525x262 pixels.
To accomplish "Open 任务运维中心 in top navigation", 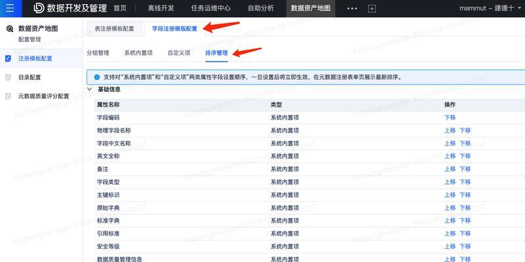I will [210, 9].
